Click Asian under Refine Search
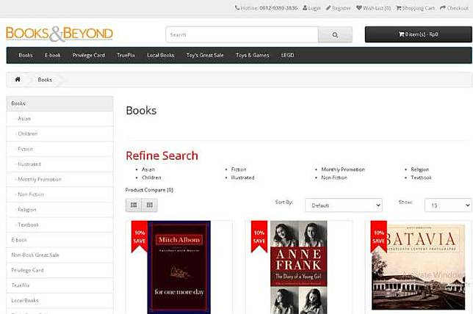This screenshot has height=314, width=473. (x=148, y=169)
